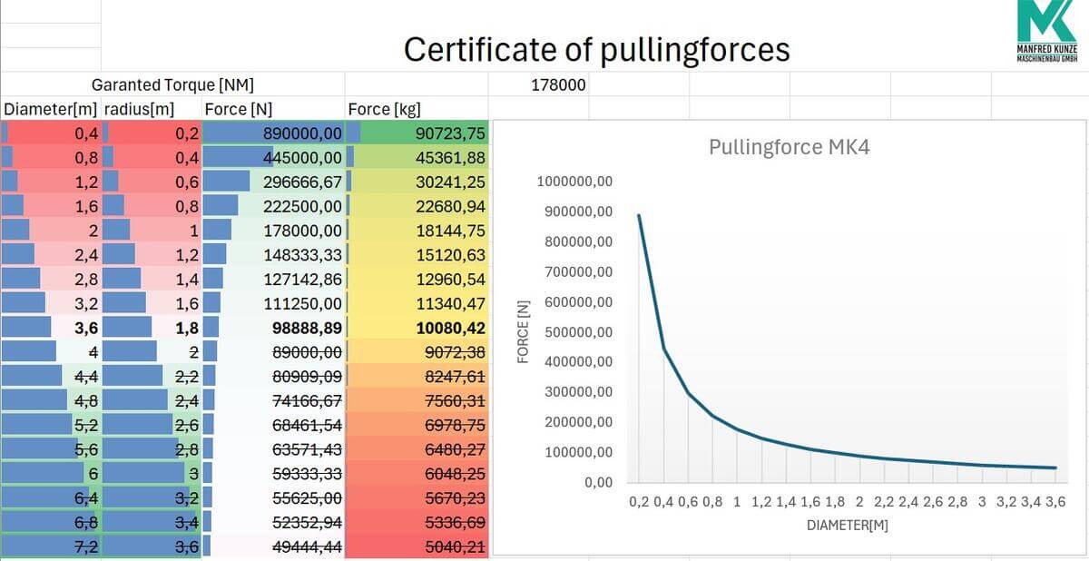Click the 12960,54 cell
This screenshot has width=1089, height=561.
click(417, 279)
